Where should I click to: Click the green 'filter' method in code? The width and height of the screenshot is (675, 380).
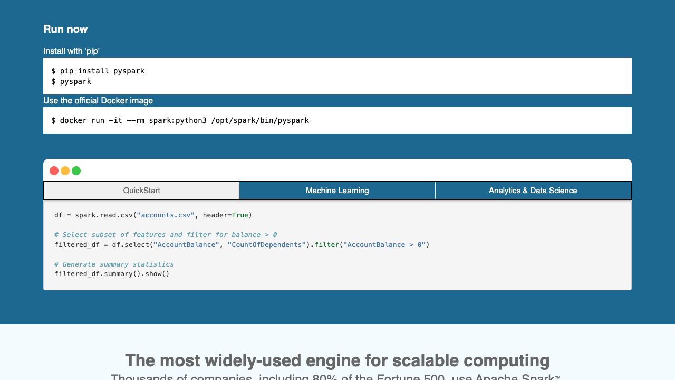click(x=326, y=245)
